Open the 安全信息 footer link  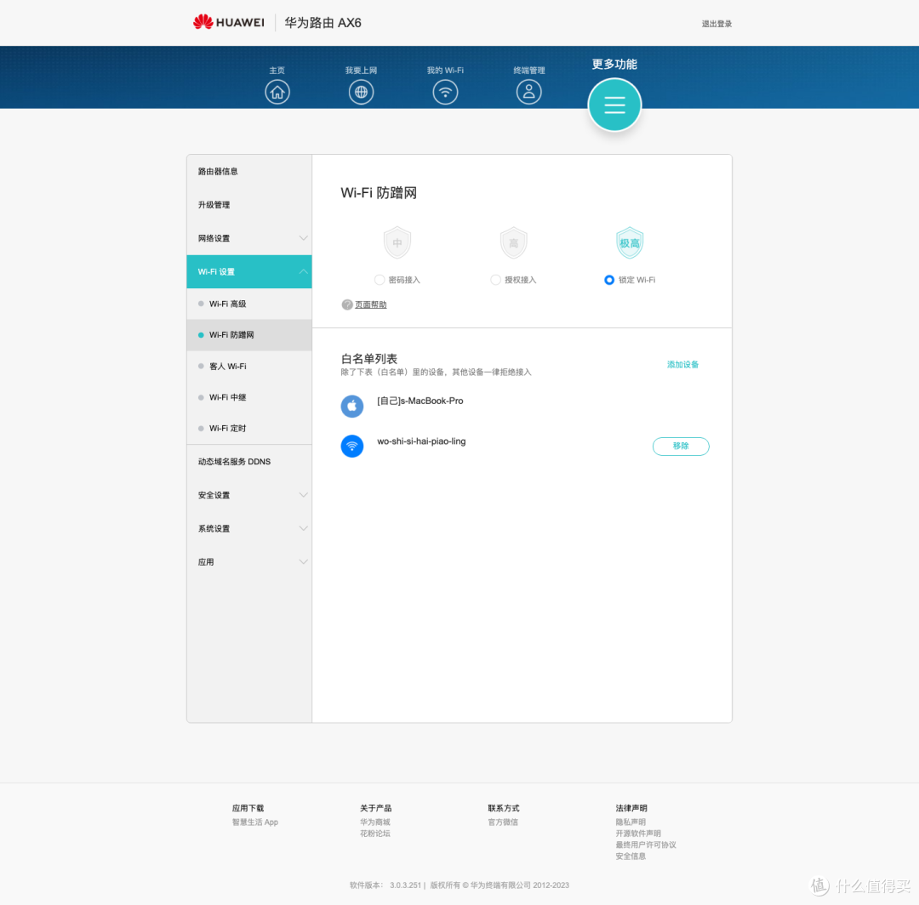click(631, 857)
